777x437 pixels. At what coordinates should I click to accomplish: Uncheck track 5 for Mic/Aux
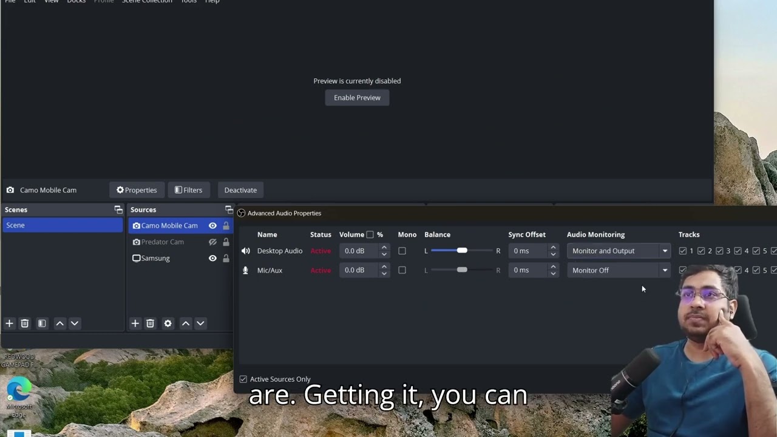756,270
